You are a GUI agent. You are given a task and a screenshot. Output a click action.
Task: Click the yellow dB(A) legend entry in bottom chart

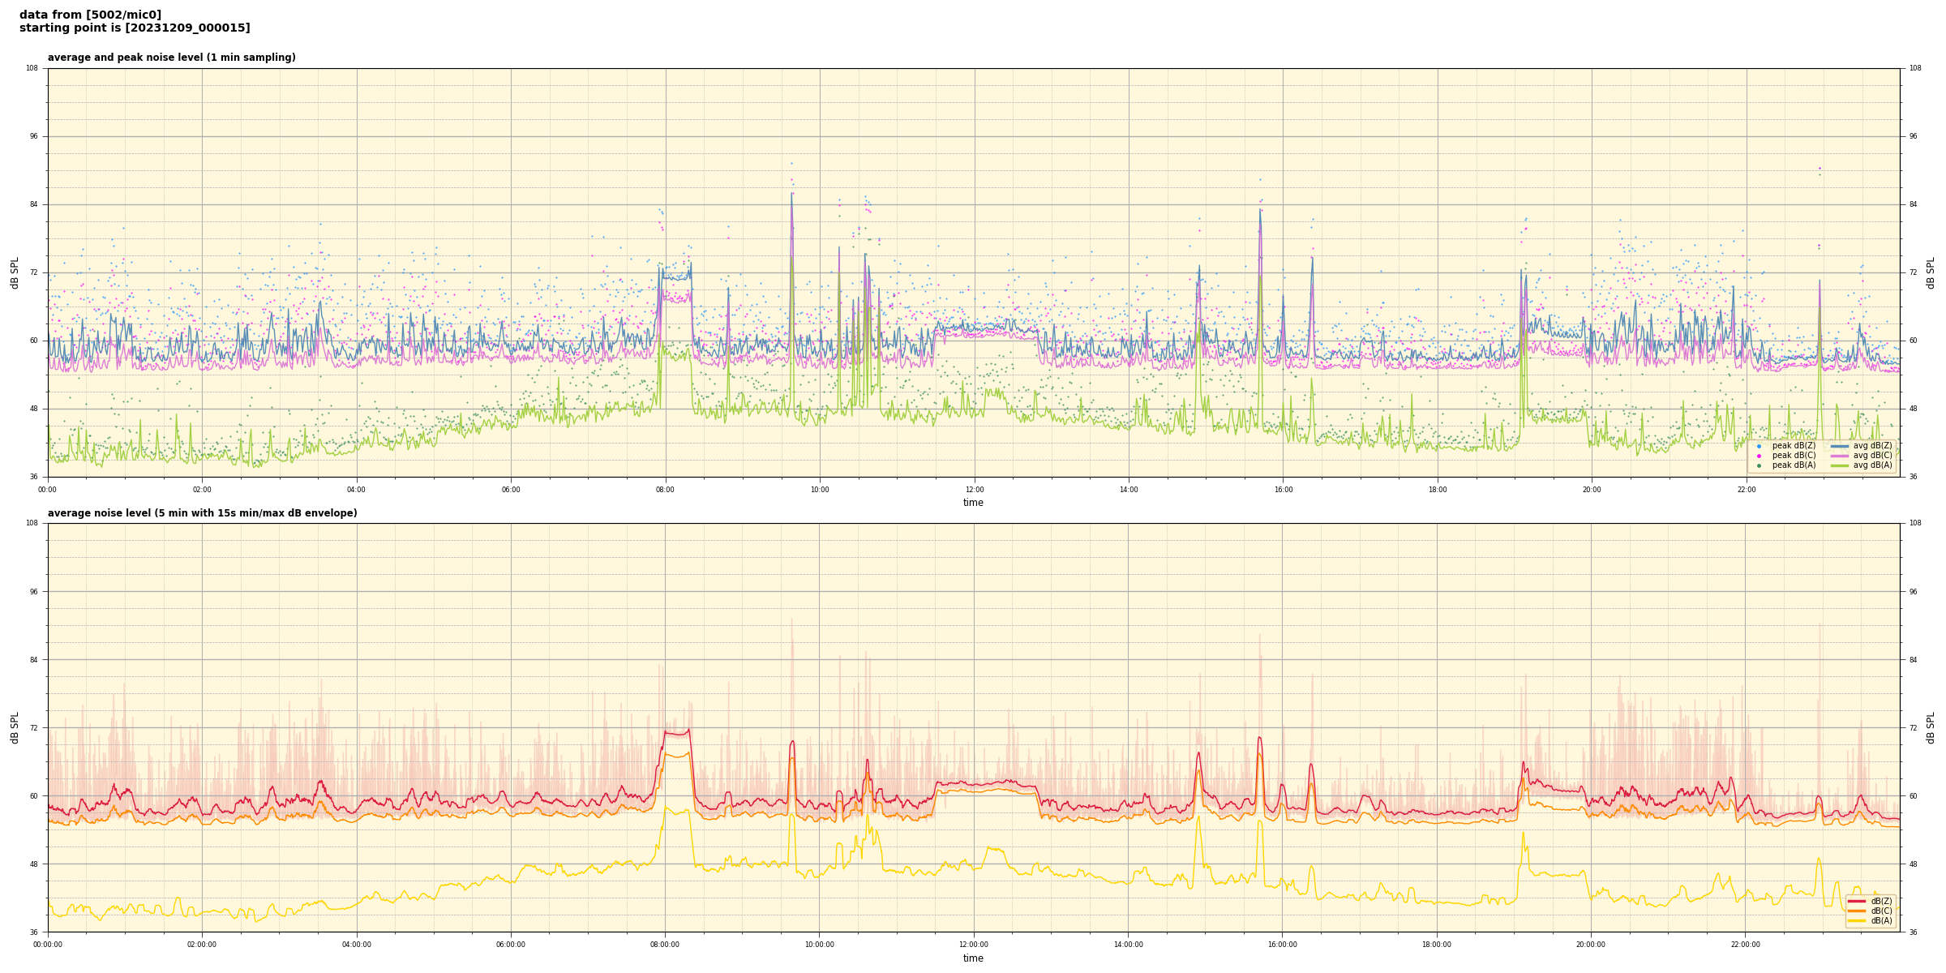click(1857, 920)
